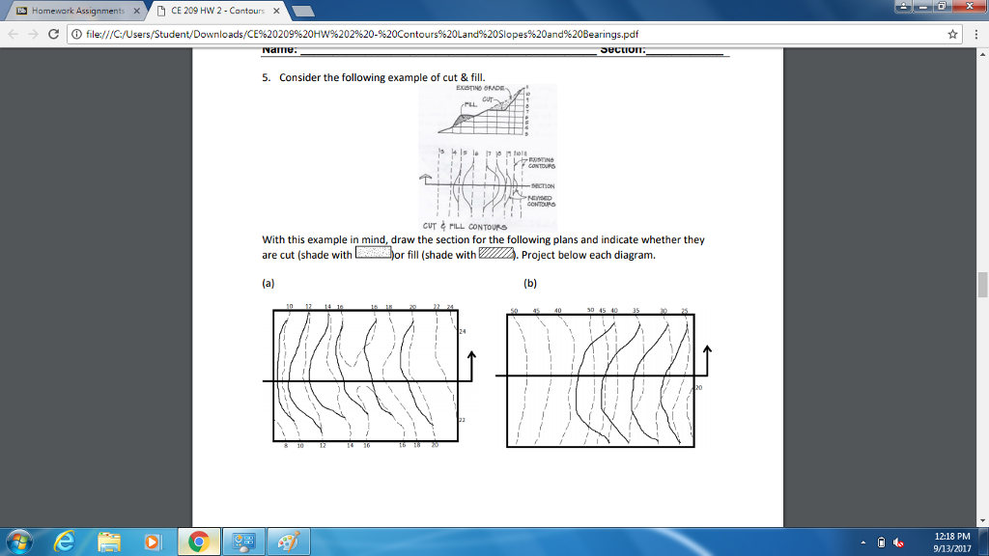Open the Windows Start menu
Image resolution: width=989 pixels, height=556 pixels.
(19, 541)
